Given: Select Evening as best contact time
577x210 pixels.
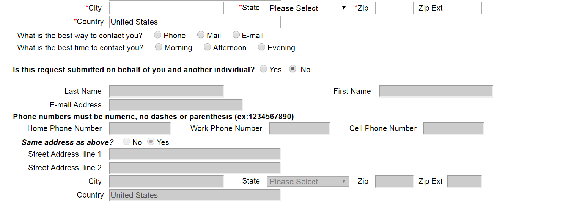Looking at the screenshot, I should pos(261,47).
